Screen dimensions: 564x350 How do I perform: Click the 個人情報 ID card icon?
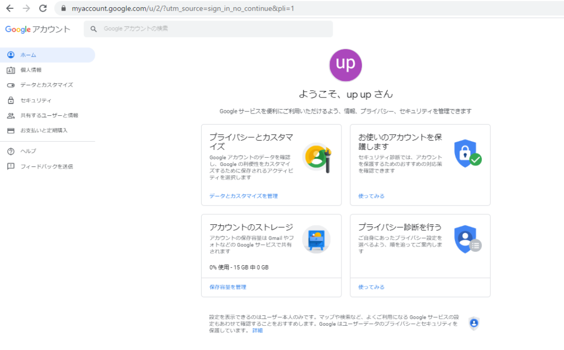point(11,70)
